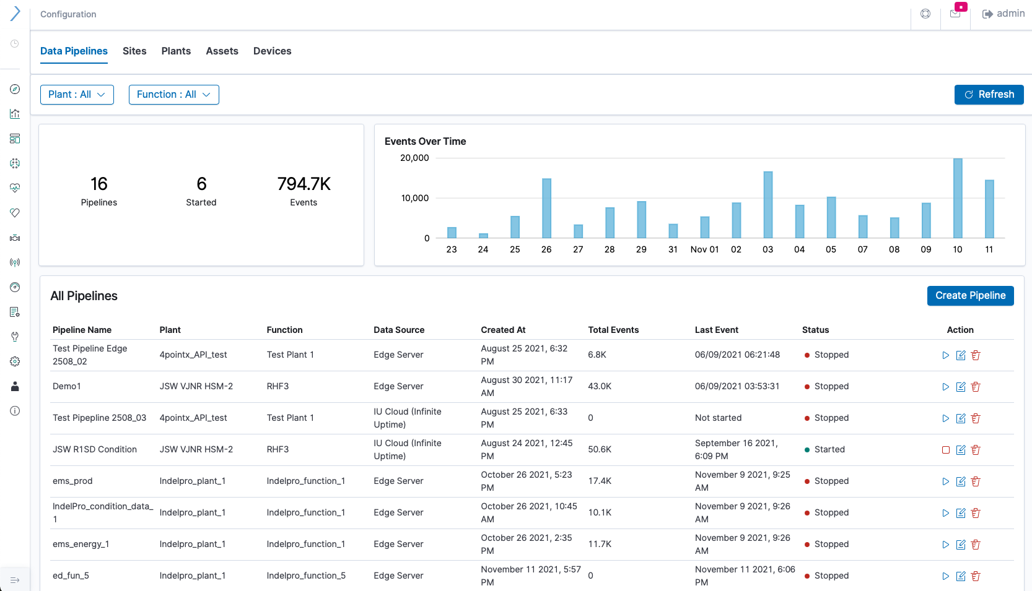Start the Demo1 pipeline
The width and height of the screenshot is (1032, 591).
pos(945,387)
